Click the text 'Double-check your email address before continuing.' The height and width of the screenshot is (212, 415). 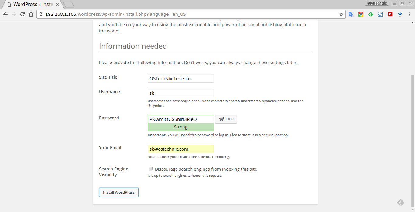[189, 157]
